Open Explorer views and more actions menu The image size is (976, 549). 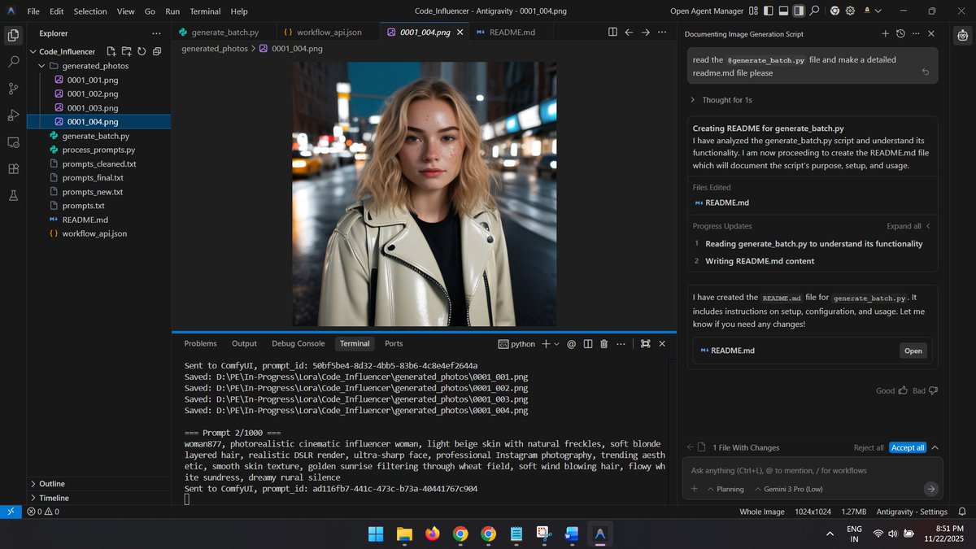(x=156, y=33)
